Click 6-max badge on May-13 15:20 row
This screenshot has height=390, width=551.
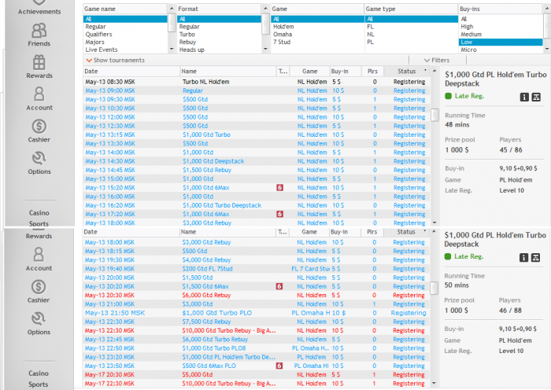[x=279, y=187]
